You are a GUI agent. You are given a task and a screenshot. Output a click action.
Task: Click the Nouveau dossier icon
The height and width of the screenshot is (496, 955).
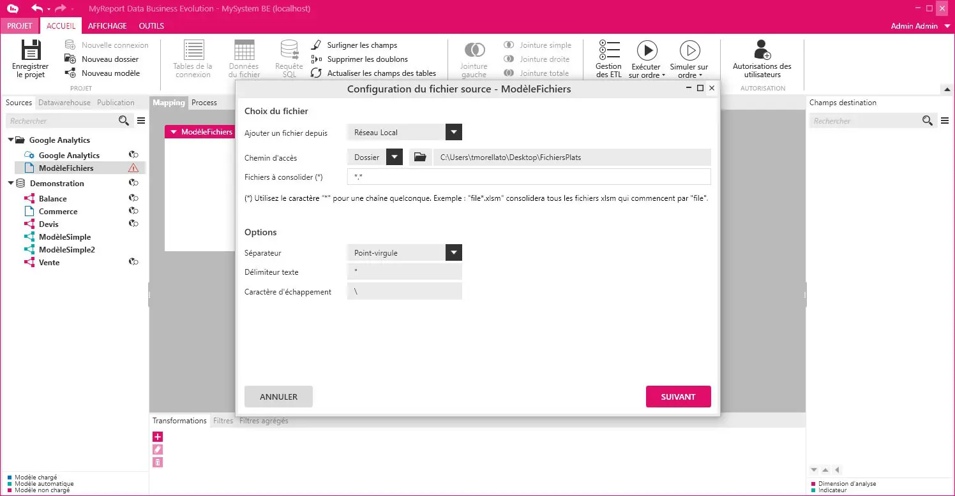pyautogui.click(x=70, y=59)
